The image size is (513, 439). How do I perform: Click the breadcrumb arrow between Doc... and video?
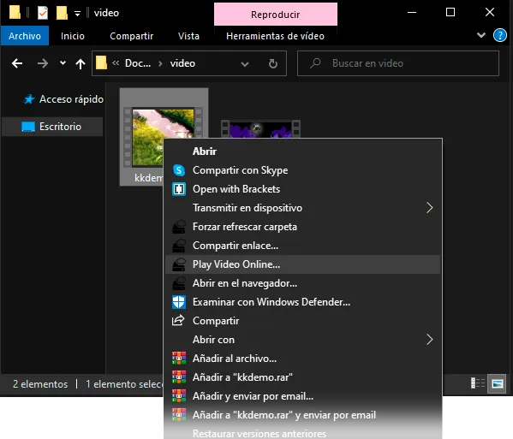[x=160, y=63]
